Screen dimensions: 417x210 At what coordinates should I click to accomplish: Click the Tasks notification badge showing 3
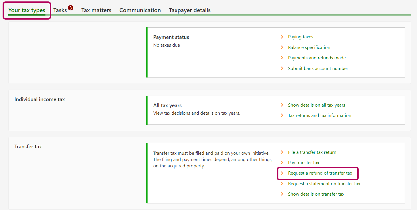pos(70,8)
